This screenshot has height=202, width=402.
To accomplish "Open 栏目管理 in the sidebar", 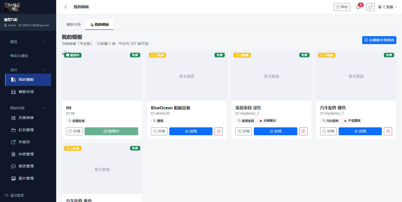I will click(28, 130).
